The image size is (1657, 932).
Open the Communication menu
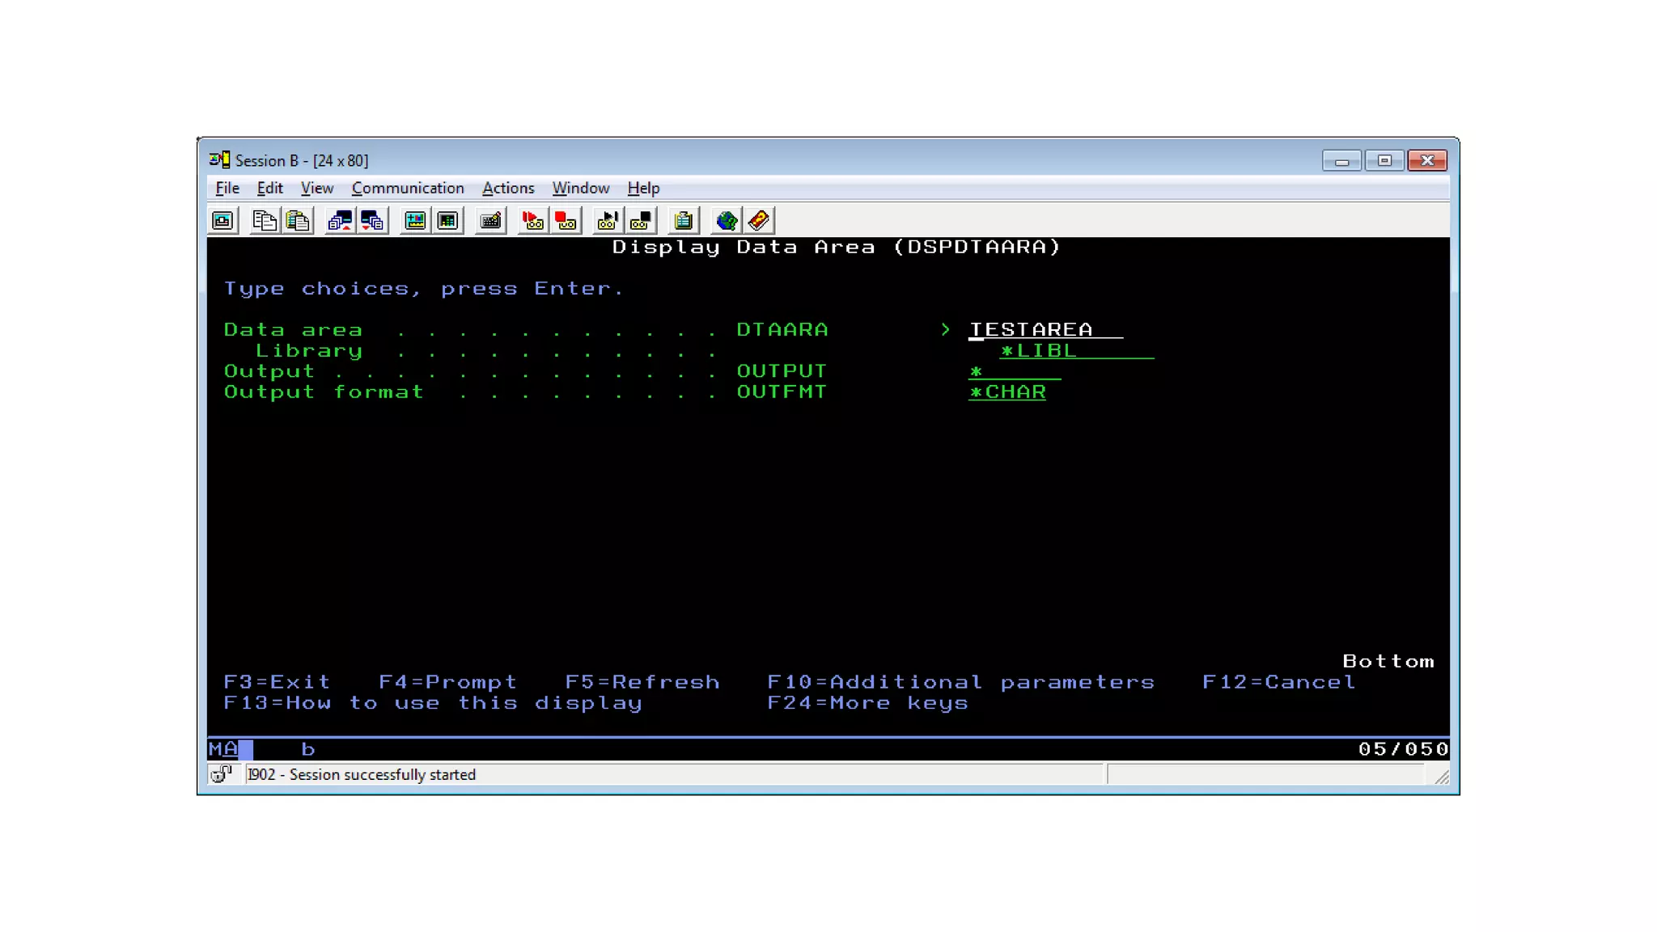(408, 188)
